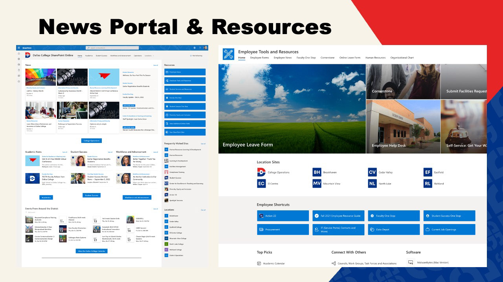Image resolution: width=503 pixels, height=282 pixels.
Task: Open the EF Eastfield location tile
Action: pyautogui.click(x=428, y=172)
